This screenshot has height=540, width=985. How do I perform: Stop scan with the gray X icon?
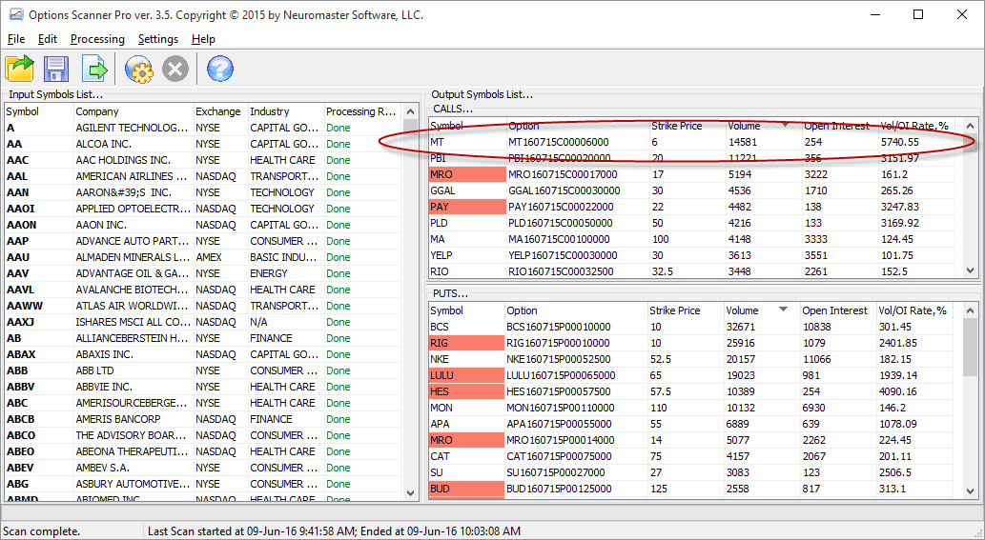point(175,69)
